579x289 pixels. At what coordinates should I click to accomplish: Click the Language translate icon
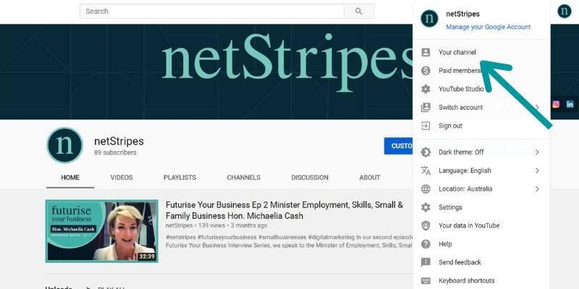[x=426, y=171]
